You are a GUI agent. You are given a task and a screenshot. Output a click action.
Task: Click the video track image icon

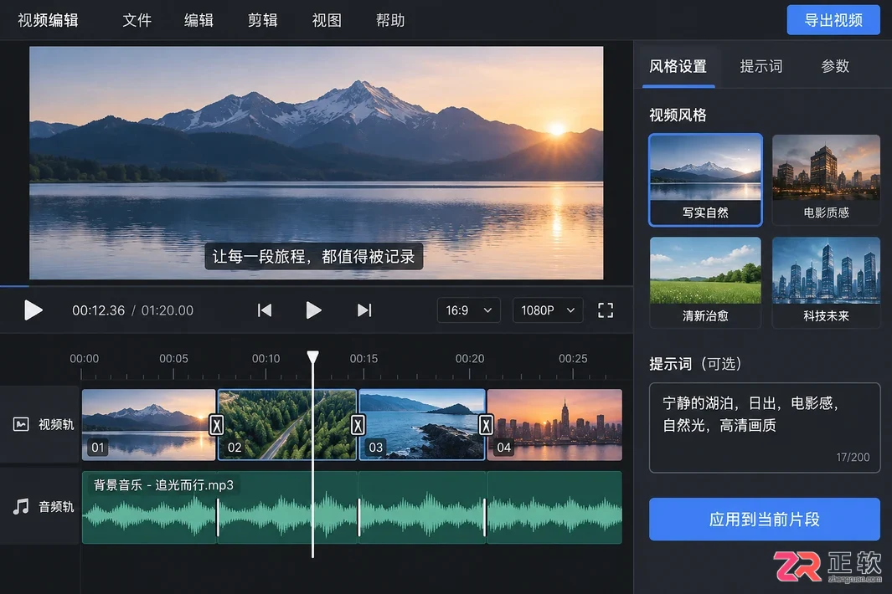pos(21,424)
